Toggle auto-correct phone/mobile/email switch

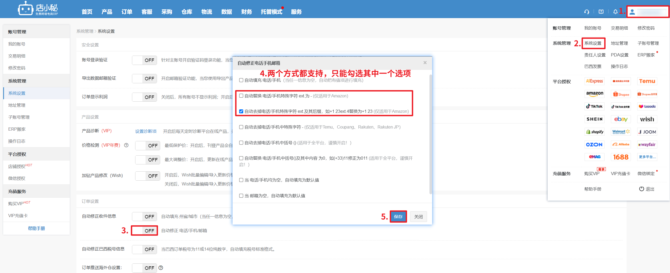click(144, 231)
